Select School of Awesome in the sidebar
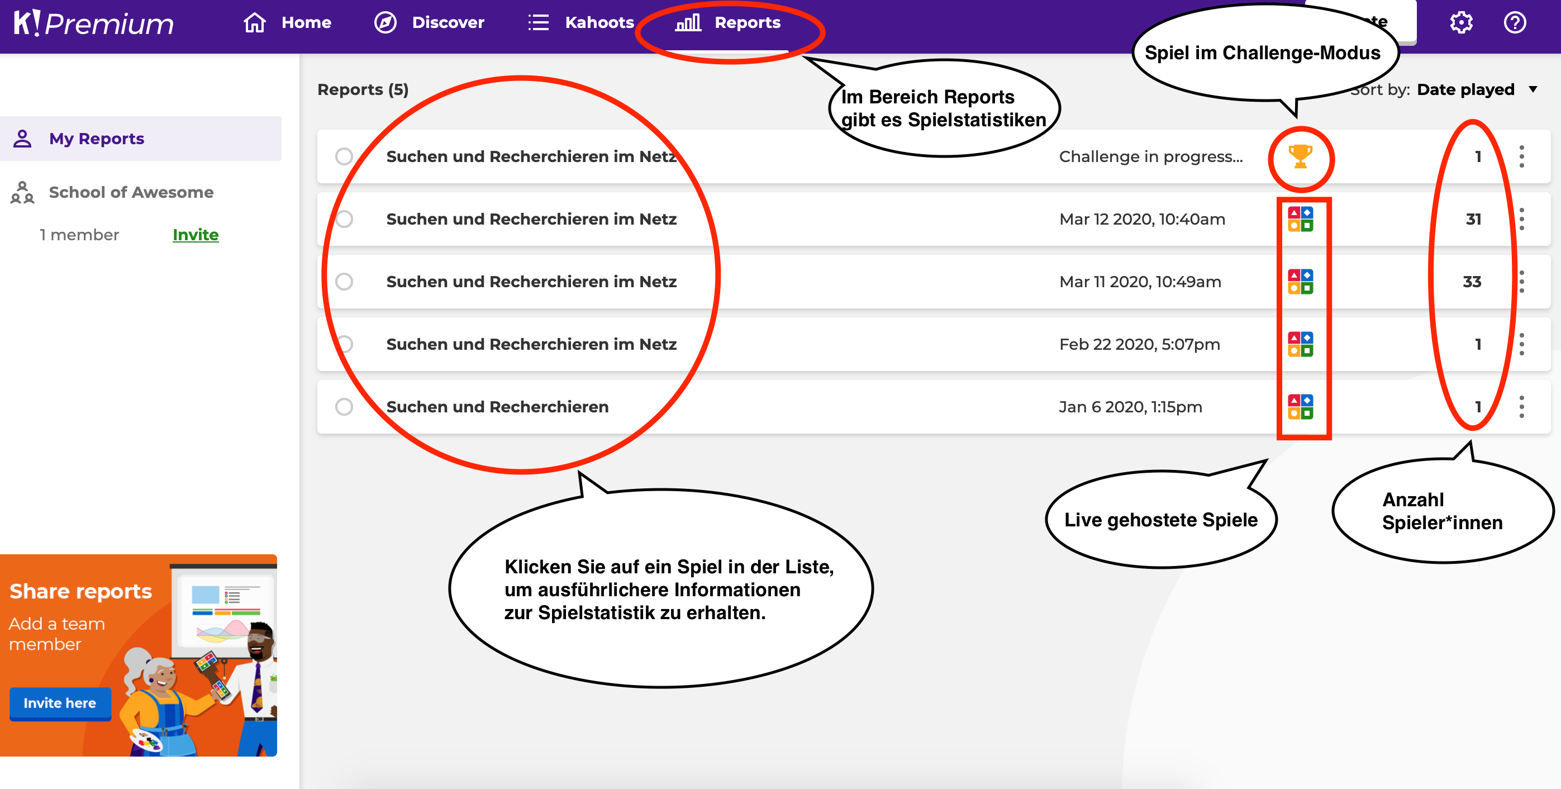 point(113,192)
